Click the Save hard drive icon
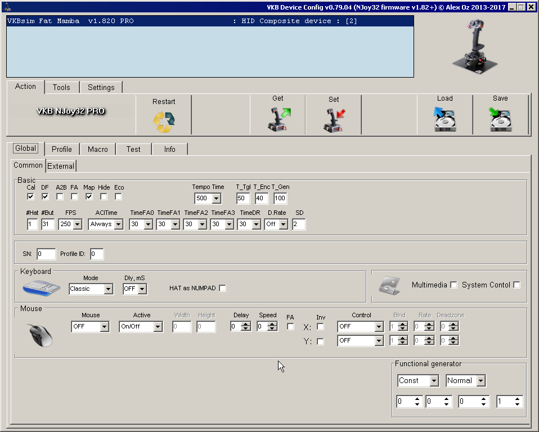 tap(500, 119)
